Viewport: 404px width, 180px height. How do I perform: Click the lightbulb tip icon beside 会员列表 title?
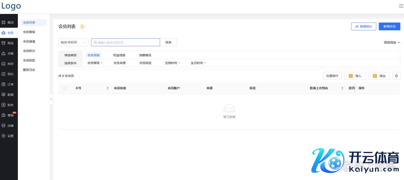click(x=82, y=27)
